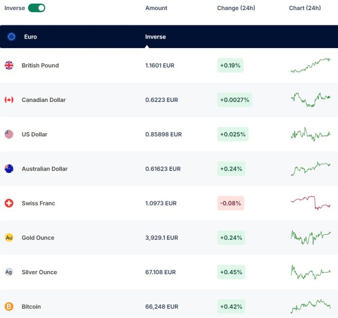Open the Bitcoin currency link
Viewport: 338px width, 318px height.
coord(31,306)
